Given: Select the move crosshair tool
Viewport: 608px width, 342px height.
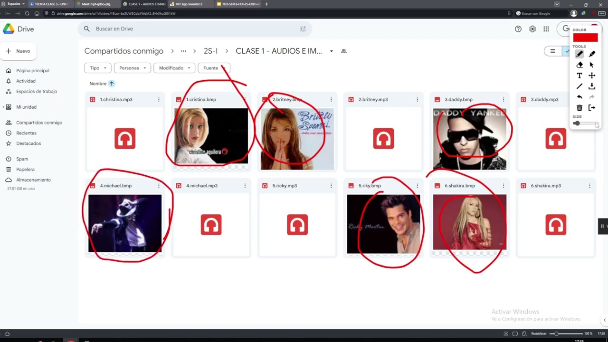Looking at the screenshot, I should coord(592,76).
